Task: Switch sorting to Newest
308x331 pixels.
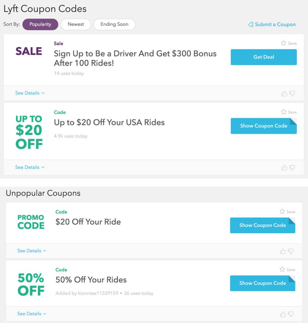Action: click(76, 24)
